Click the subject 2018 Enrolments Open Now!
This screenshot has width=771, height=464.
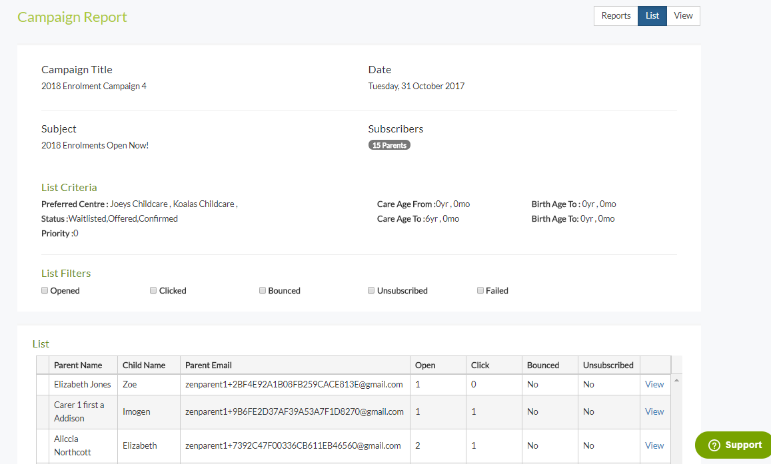95,145
